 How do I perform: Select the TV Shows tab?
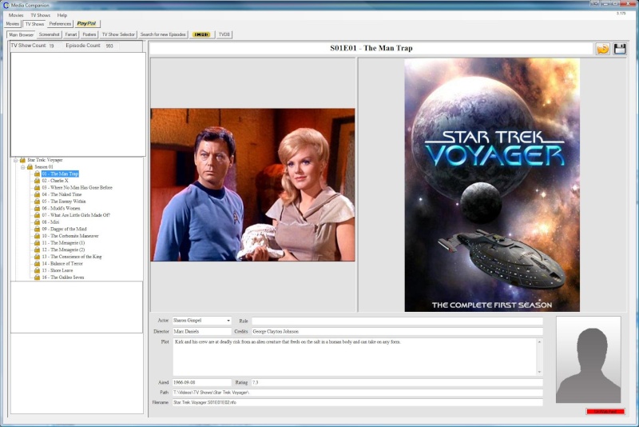point(34,24)
